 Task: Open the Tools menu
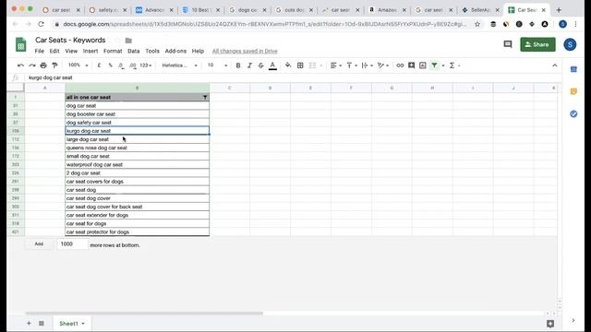[x=152, y=51]
